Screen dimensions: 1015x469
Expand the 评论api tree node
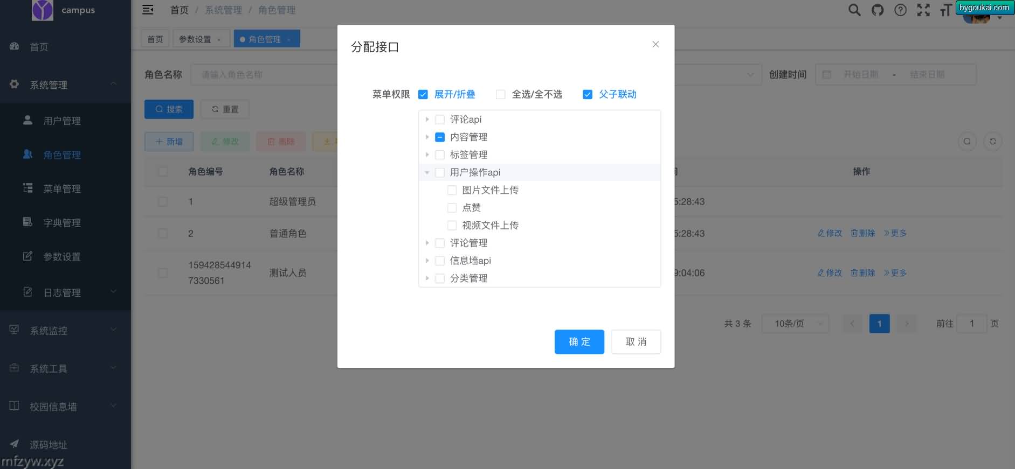pyautogui.click(x=427, y=120)
